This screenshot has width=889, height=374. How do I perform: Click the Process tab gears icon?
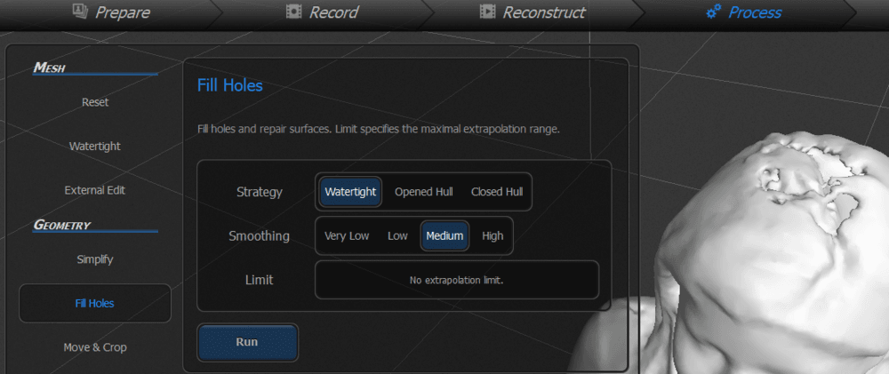tap(713, 12)
